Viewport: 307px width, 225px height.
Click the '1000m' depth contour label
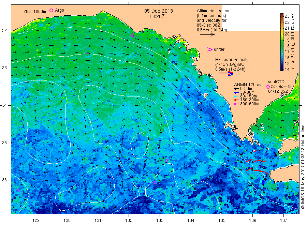40,12
